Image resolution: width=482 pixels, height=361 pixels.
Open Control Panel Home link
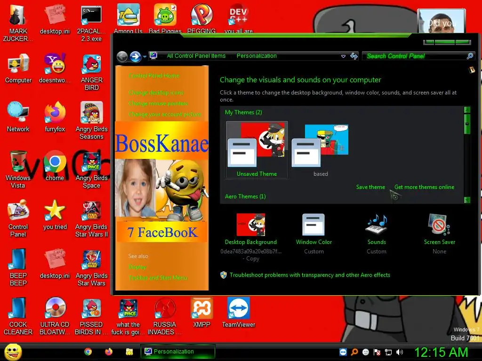154,76
